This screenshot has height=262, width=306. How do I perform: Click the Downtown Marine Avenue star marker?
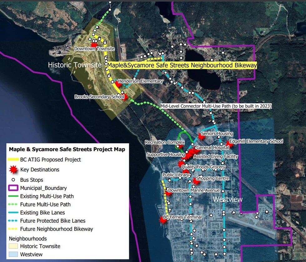168,193
